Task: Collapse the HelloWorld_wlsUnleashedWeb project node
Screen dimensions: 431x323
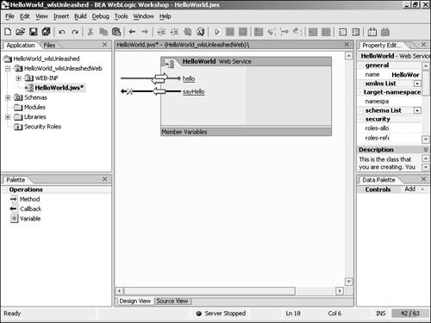Action: click(x=8, y=68)
